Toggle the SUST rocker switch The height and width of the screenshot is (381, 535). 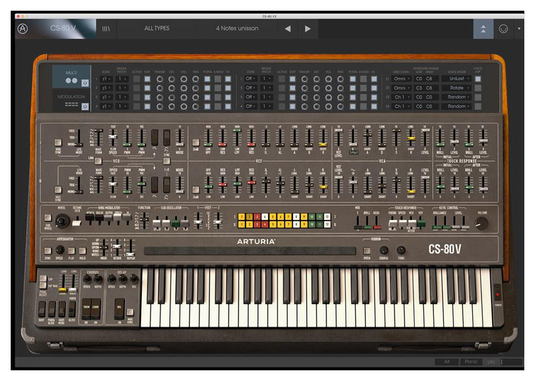coord(41,309)
